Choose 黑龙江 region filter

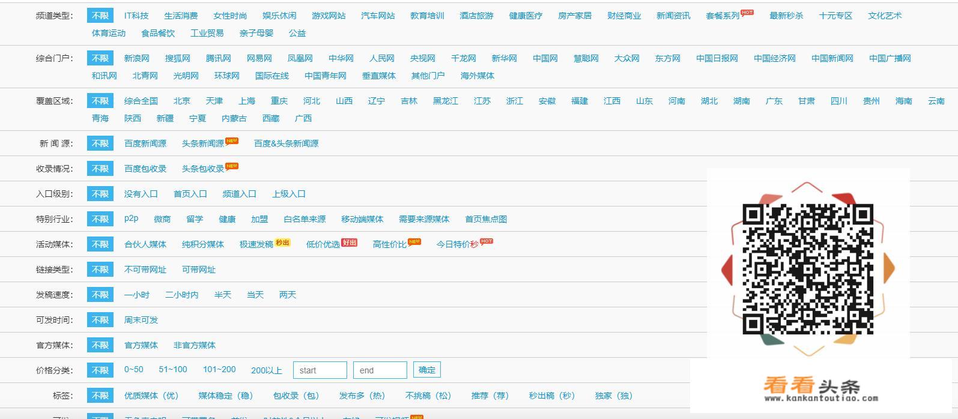pos(446,101)
